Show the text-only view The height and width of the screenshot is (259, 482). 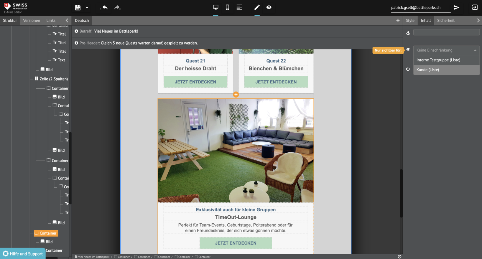click(x=239, y=7)
